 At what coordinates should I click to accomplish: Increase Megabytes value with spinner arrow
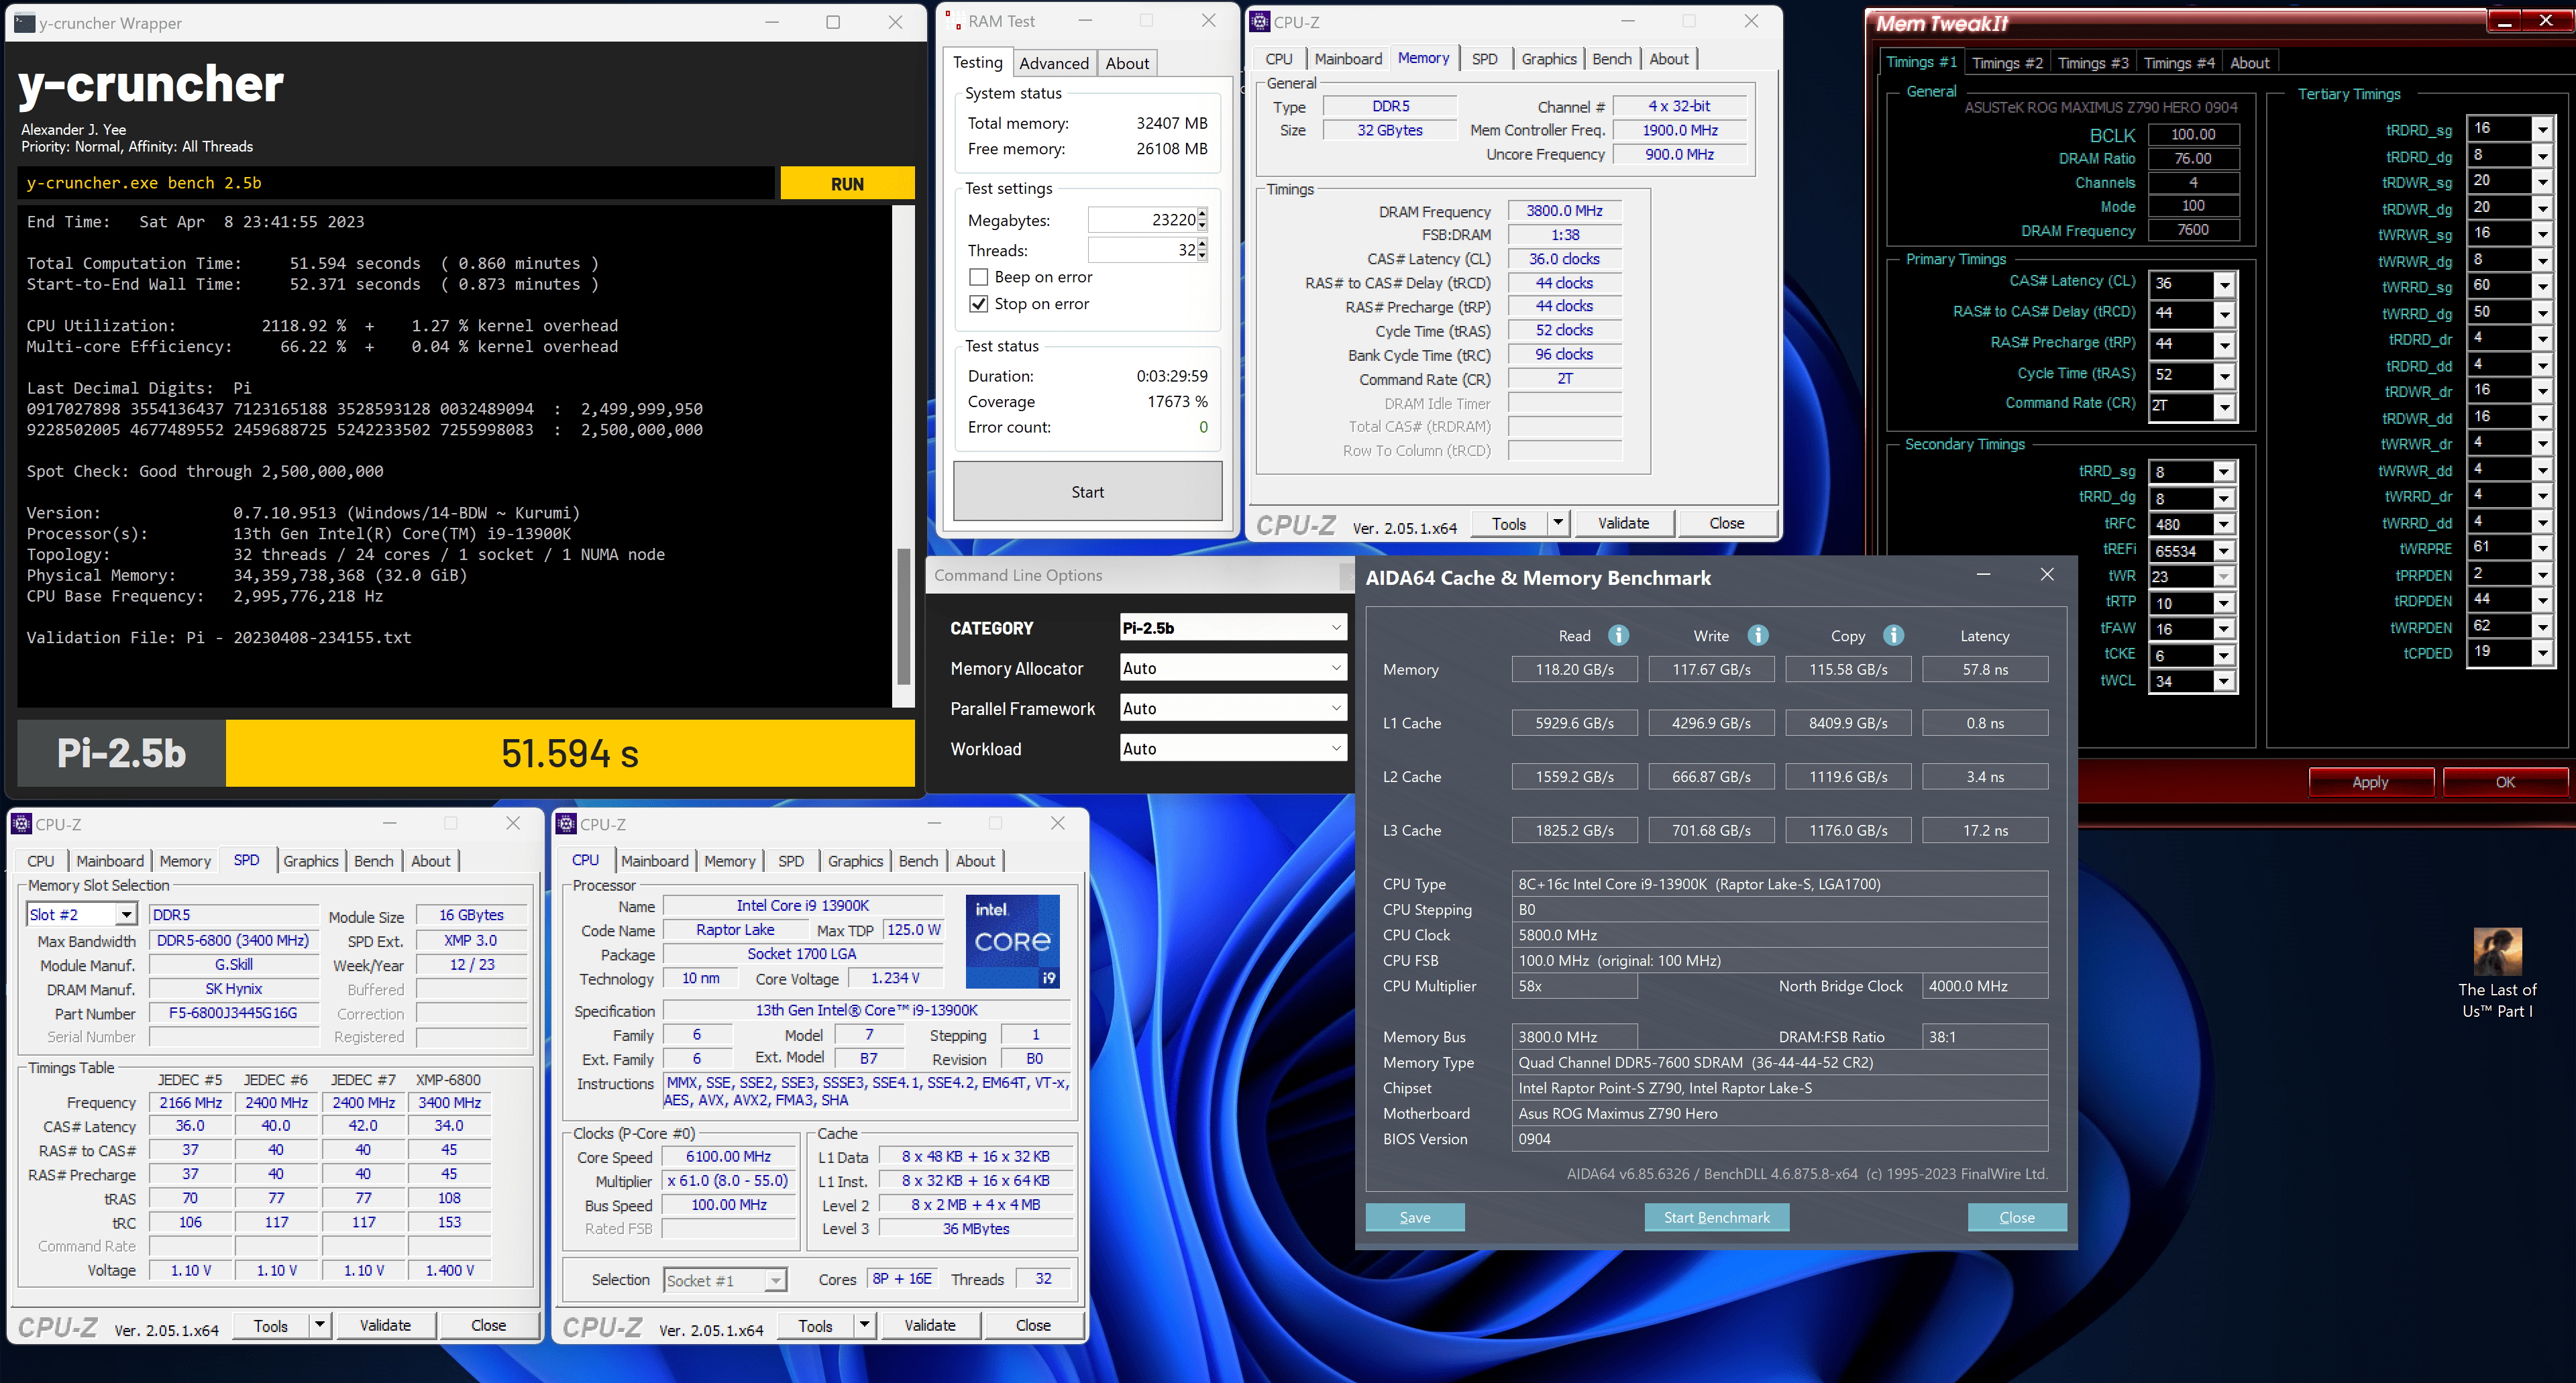tap(1202, 213)
